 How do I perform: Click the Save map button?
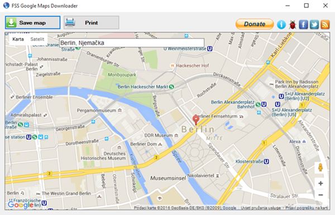pos(33,22)
